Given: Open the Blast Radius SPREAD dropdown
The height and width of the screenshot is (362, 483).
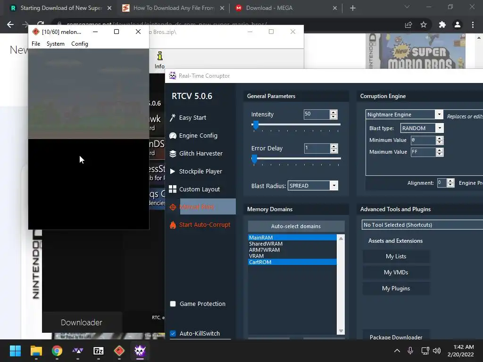Looking at the screenshot, I should pos(334,186).
